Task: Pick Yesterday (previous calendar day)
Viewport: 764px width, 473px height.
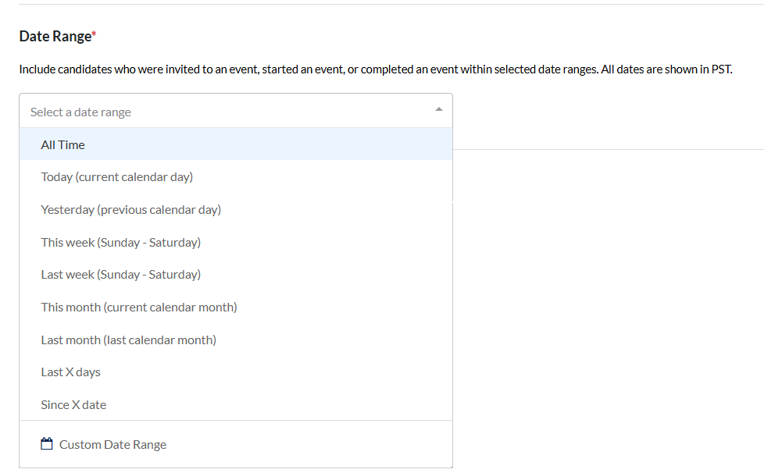Action: [x=131, y=210]
